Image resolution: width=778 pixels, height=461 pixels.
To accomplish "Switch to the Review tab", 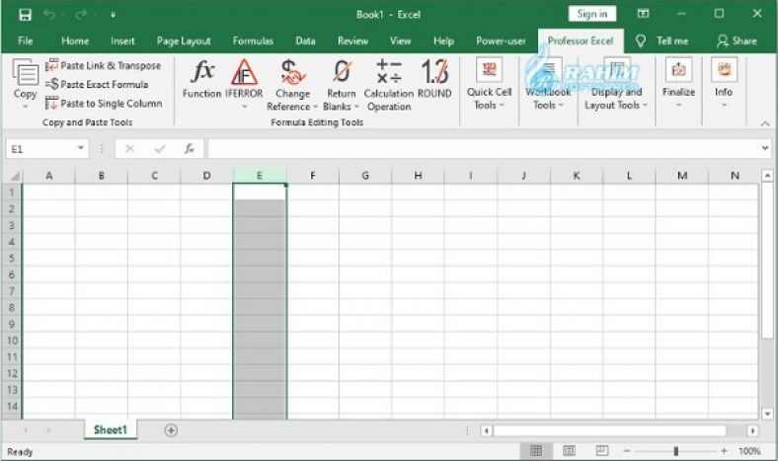I will pos(352,41).
